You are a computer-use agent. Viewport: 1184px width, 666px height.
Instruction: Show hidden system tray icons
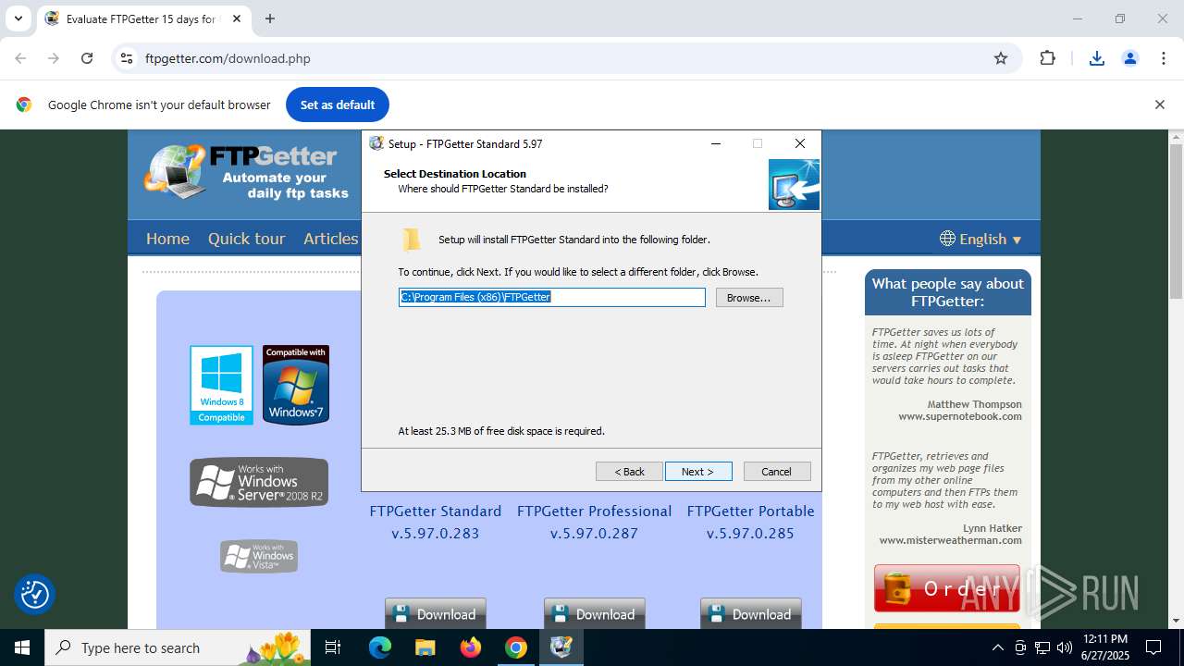click(x=997, y=647)
